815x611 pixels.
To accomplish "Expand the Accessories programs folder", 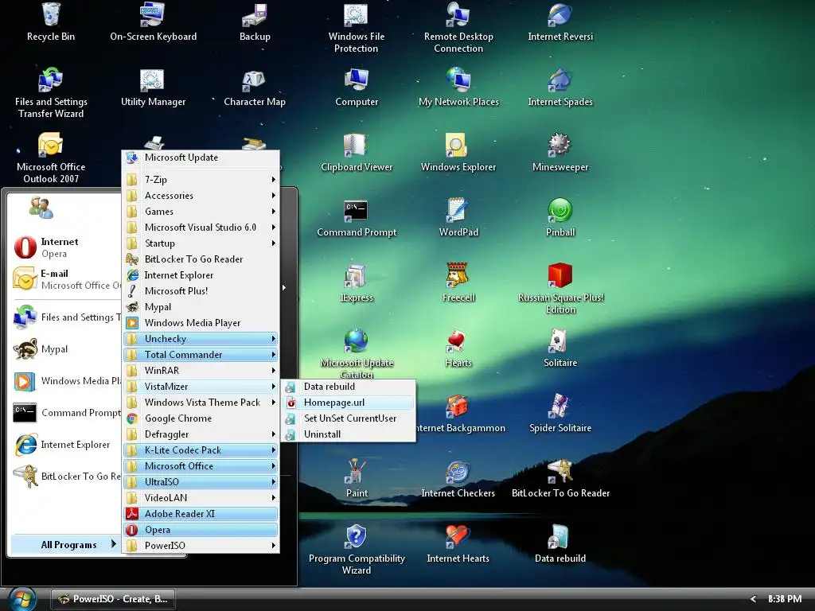I will tap(201, 196).
